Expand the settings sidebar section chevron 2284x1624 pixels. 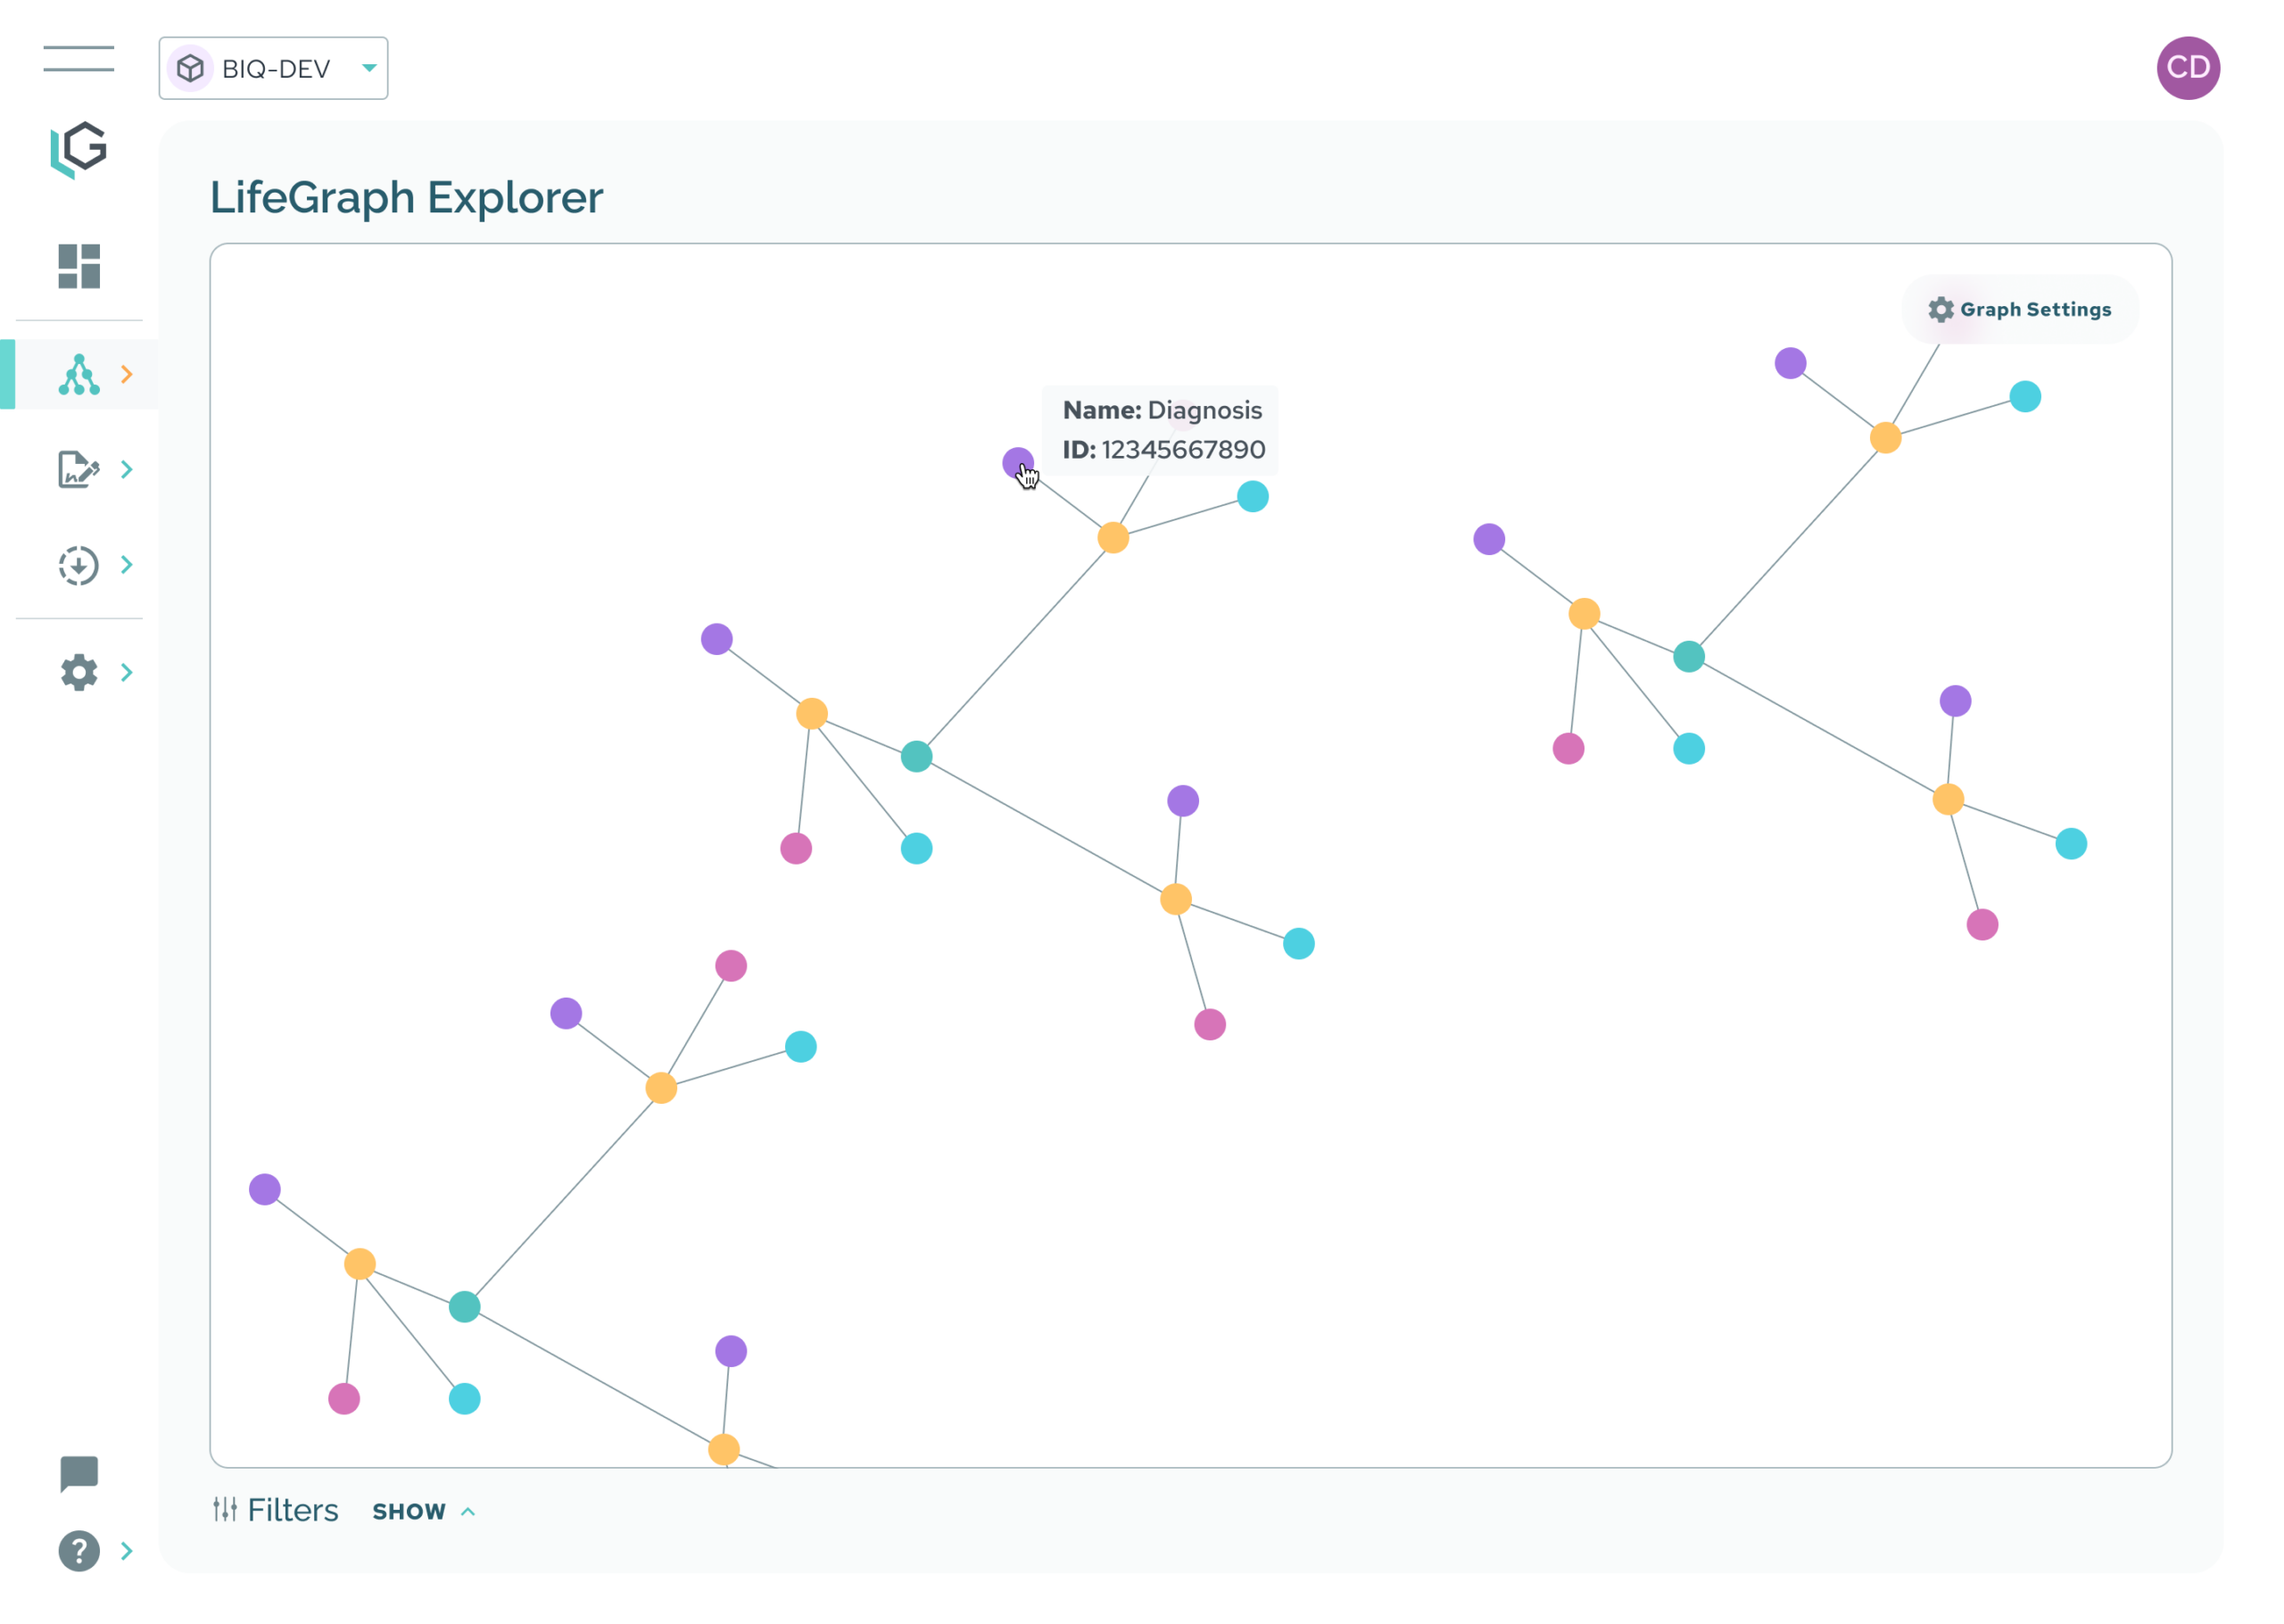point(127,672)
